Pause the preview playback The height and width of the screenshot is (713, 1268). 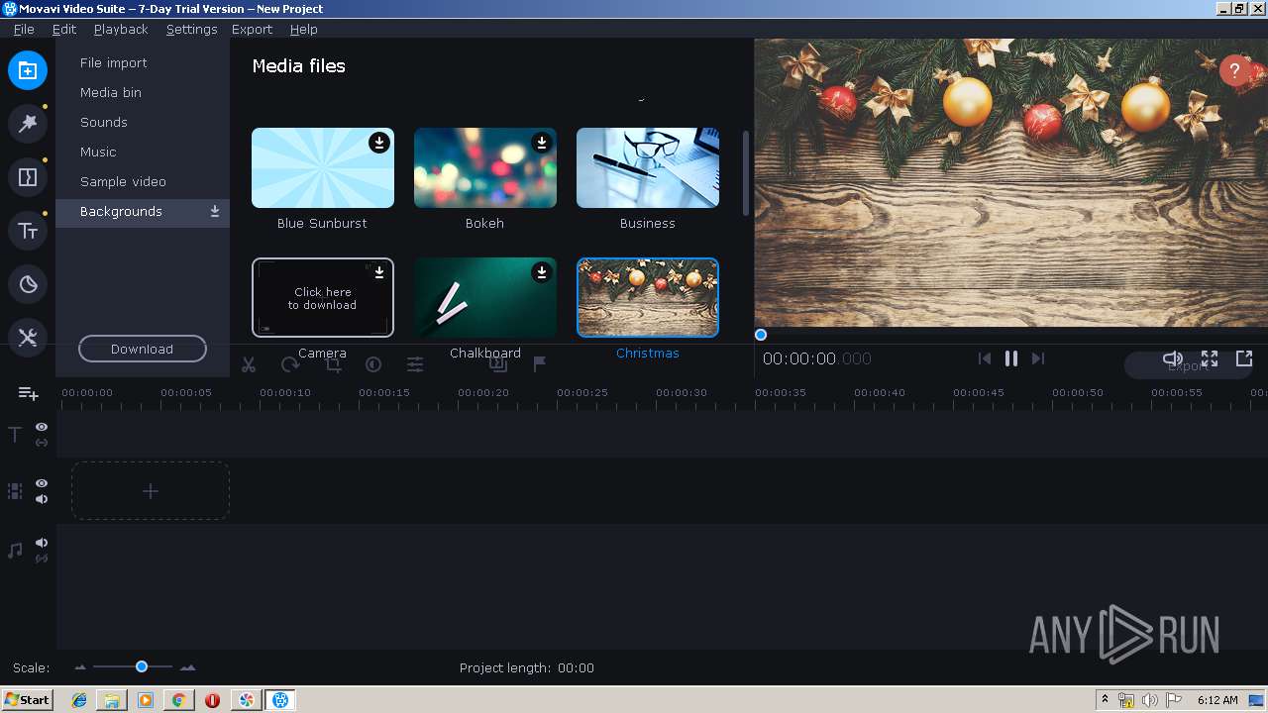[x=1011, y=358]
